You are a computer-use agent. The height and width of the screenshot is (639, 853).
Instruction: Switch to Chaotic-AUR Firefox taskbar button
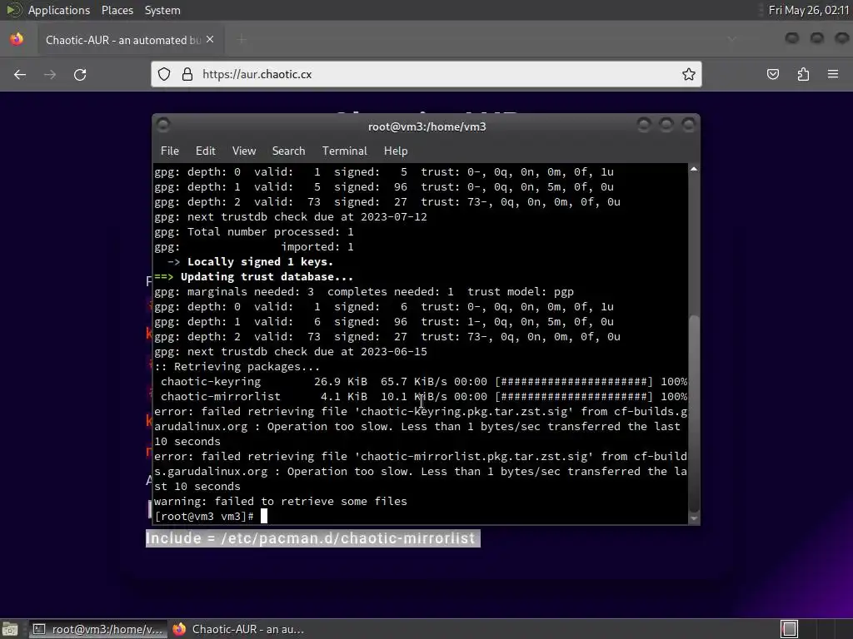click(x=238, y=629)
